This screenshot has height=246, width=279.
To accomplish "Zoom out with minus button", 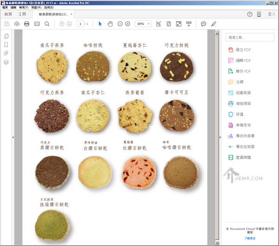I will tap(120, 24).
